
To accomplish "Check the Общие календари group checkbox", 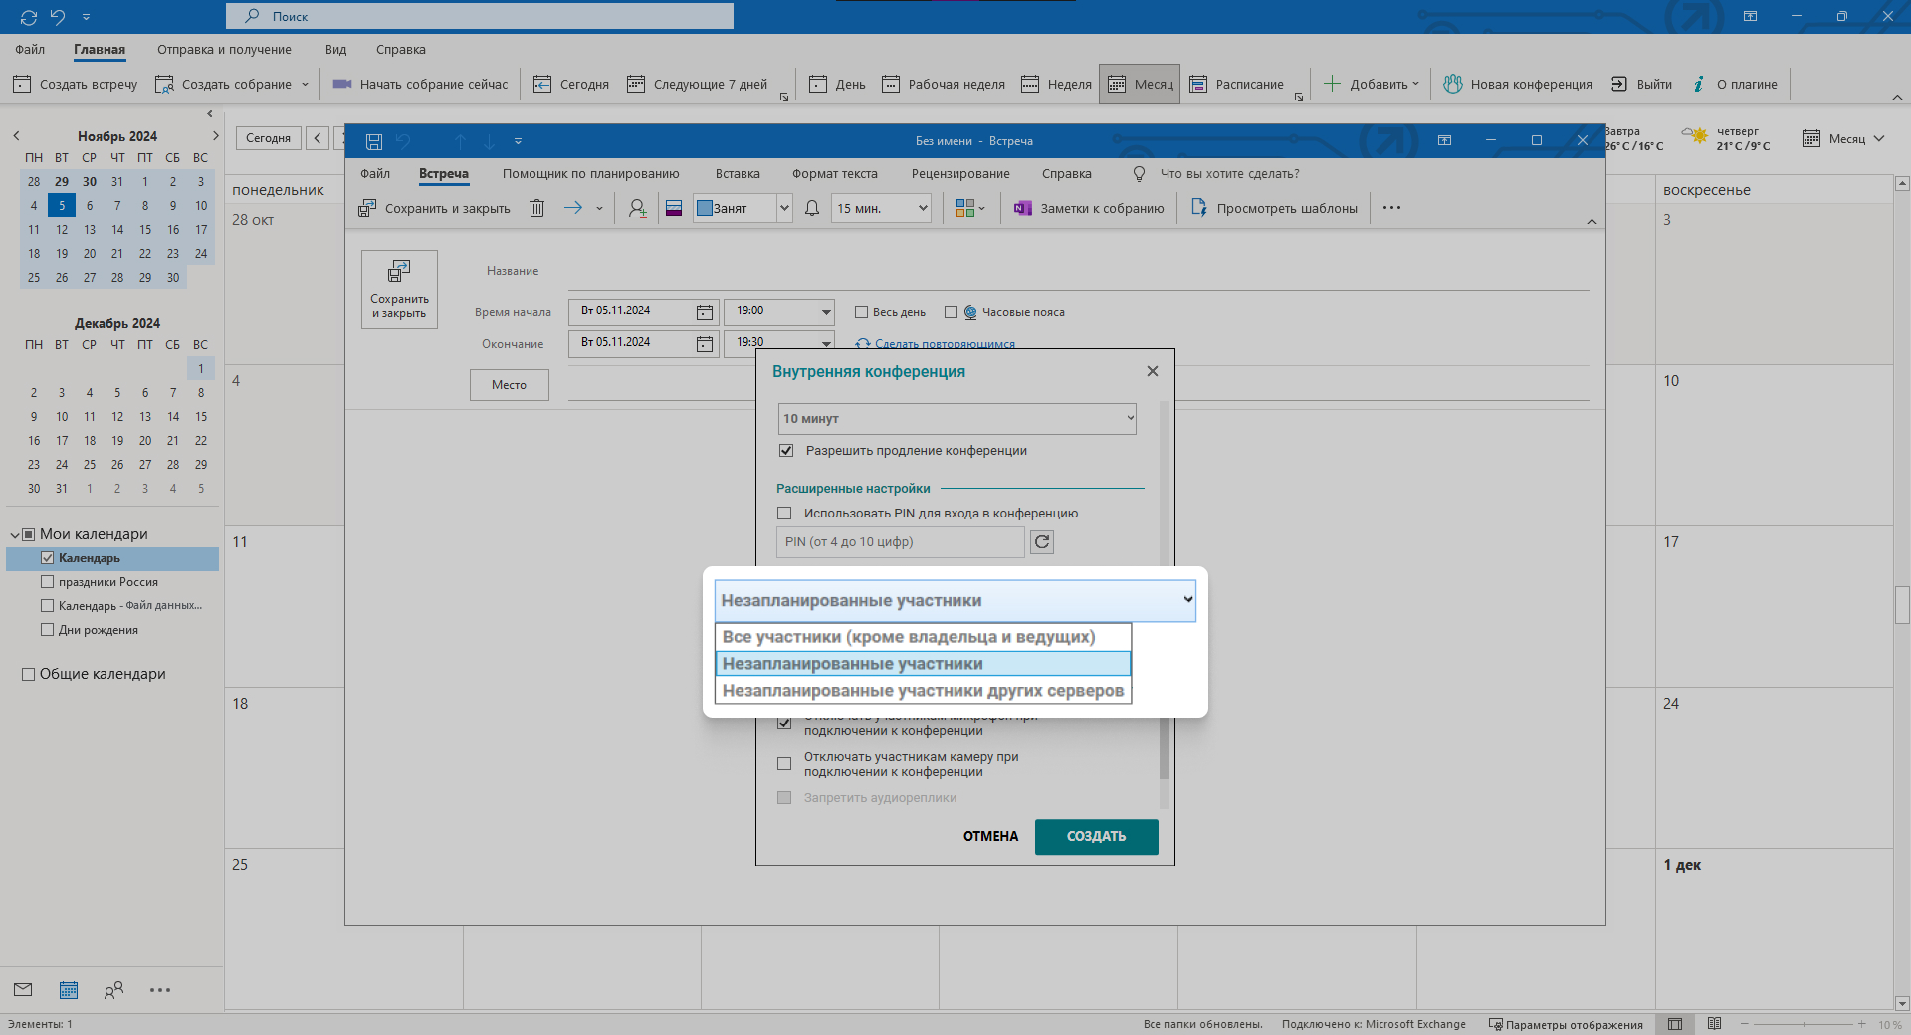I will [28, 674].
